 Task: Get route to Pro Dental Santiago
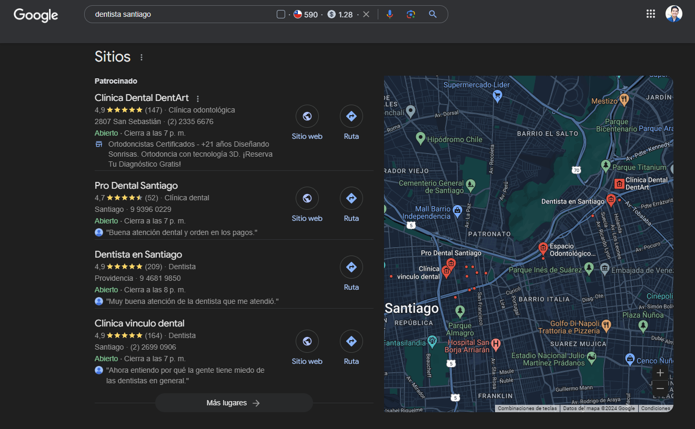pyautogui.click(x=351, y=199)
